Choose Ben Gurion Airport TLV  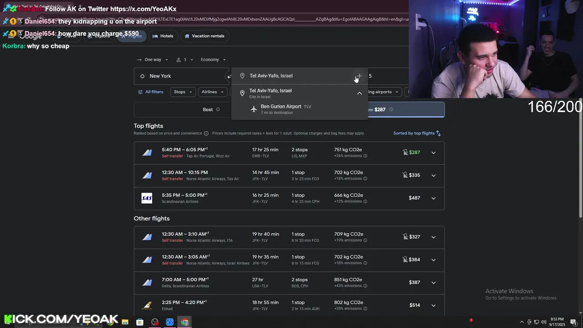pyautogui.click(x=299, y=109)
